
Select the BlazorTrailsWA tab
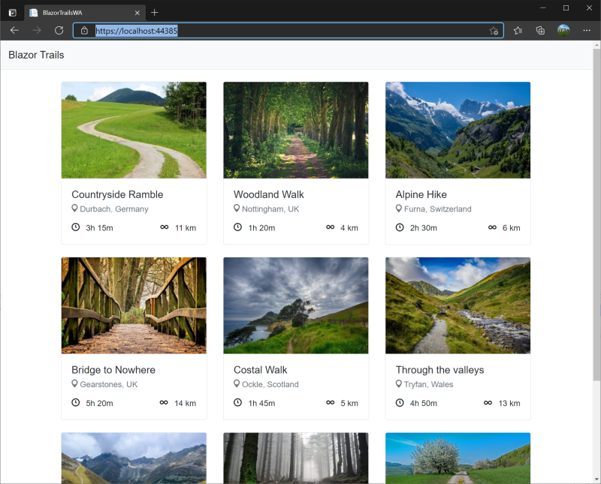pyautogui.click(x=85, y=13)
